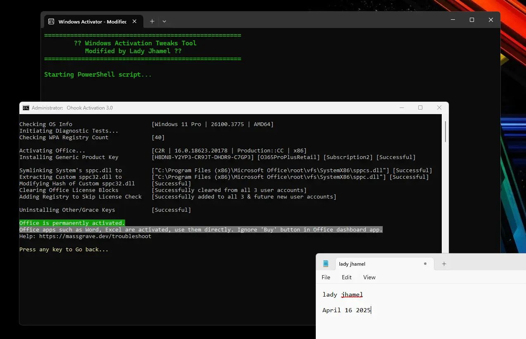
Task: Click 'Starting PowerShell script...' in terminal
Action: (98, 75)
